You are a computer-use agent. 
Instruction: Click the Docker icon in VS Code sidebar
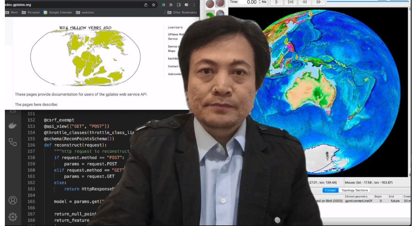(13, 126)
